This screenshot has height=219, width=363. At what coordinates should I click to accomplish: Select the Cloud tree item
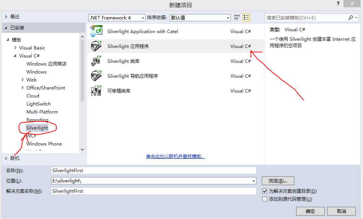coord(32,96)
